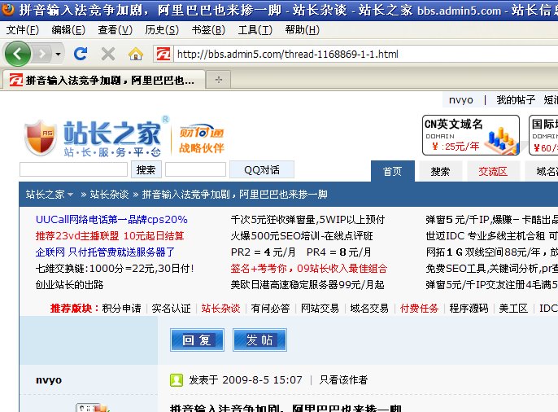Go to the home page via the house icon
The width and height of the screenshot is (558, 412).
pos(136,54)
